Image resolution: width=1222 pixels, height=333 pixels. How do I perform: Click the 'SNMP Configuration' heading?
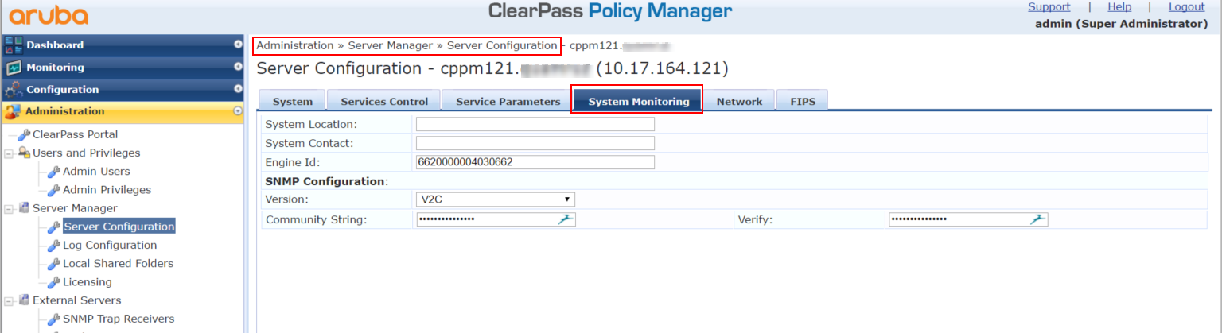(325, 181)
